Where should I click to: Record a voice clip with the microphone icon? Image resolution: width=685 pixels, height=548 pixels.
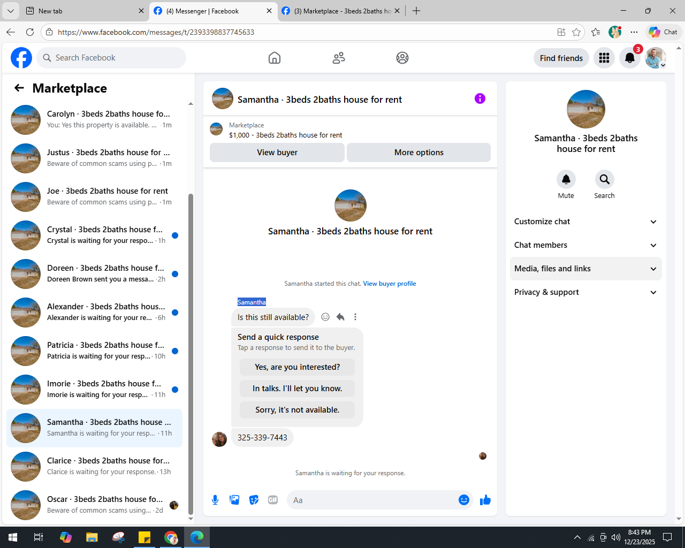[x=215, y=500]
